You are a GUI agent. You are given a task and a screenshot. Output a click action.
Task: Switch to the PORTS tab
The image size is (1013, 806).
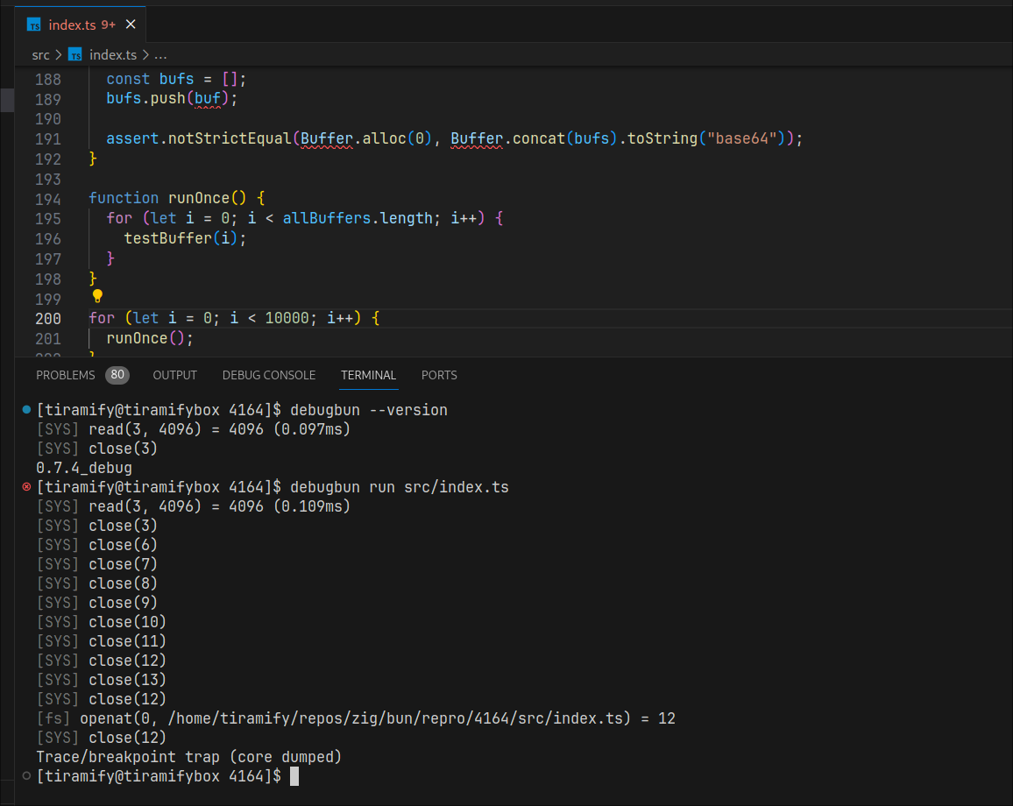point(439,375)
